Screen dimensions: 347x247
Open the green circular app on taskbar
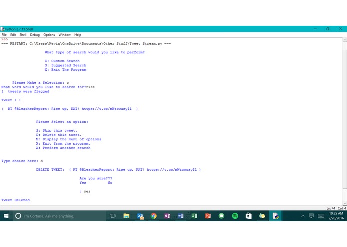point(221,216)
